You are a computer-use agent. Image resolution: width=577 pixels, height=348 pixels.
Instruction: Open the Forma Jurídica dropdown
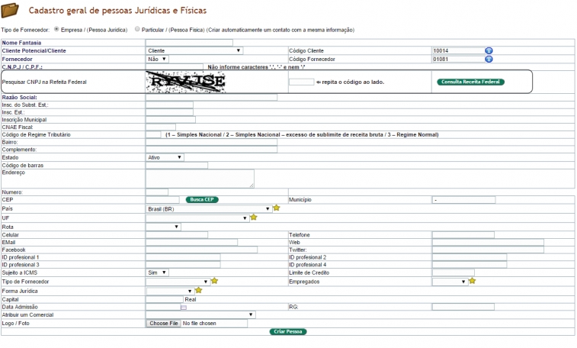point(170,291)
